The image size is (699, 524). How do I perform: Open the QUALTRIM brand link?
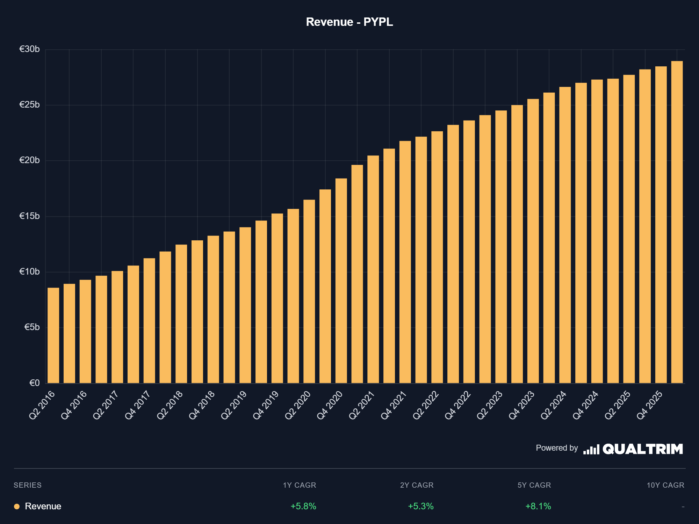[x=643, y=449]
